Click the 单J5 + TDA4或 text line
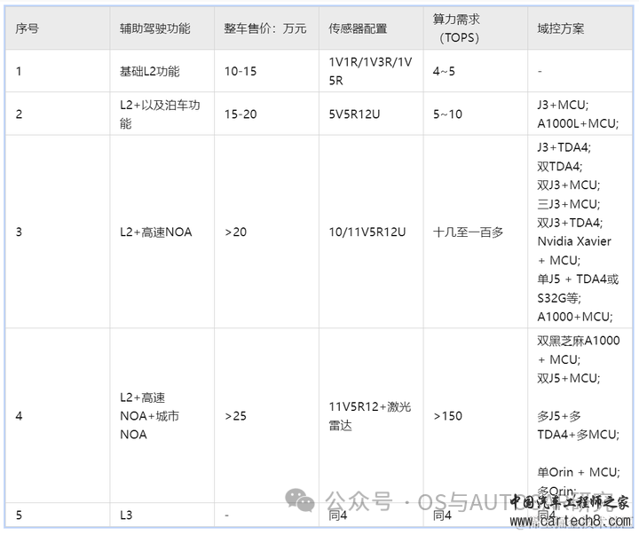Viewport: 639px width, 535px height. click(x=578, y=279)
